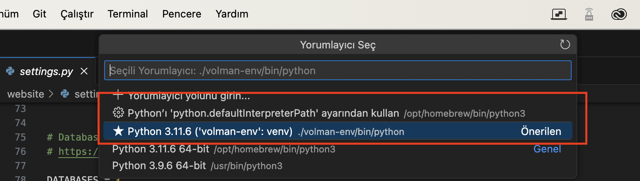Follow the https link on line 76
Viewport: 640px width, 181px height.
point(78,151)
